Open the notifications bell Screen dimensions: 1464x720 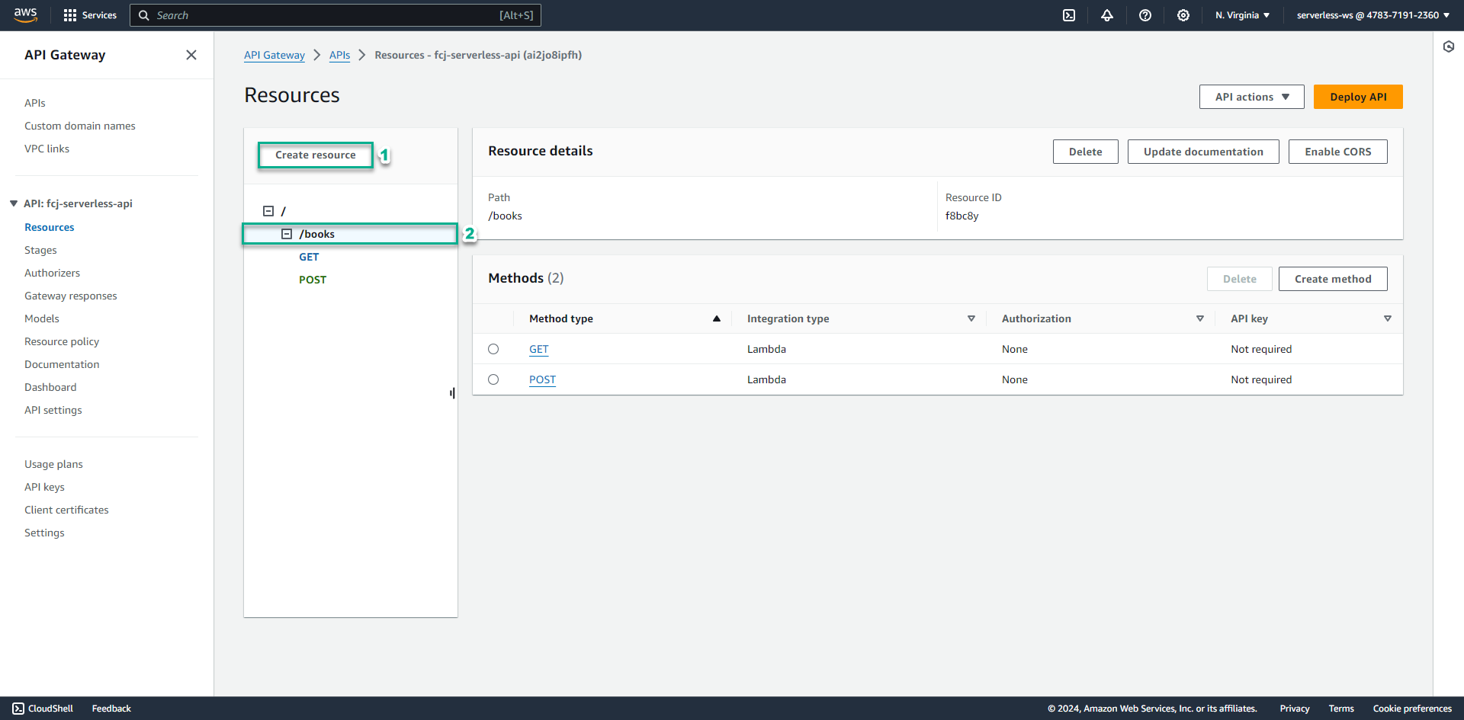pyautogui.click(x=1107, y=15)
